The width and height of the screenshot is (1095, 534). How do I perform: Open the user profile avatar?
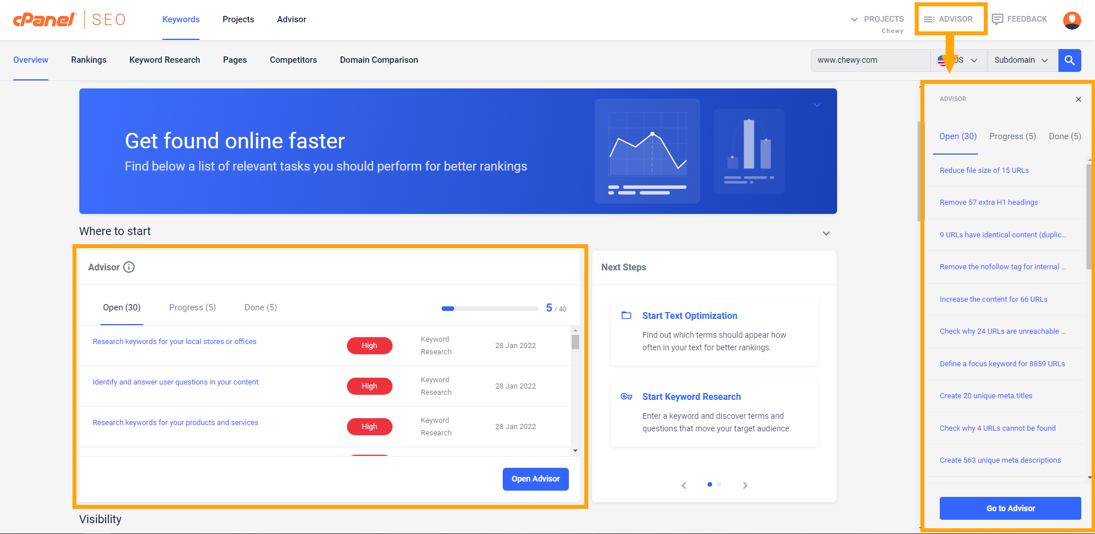1072,20
